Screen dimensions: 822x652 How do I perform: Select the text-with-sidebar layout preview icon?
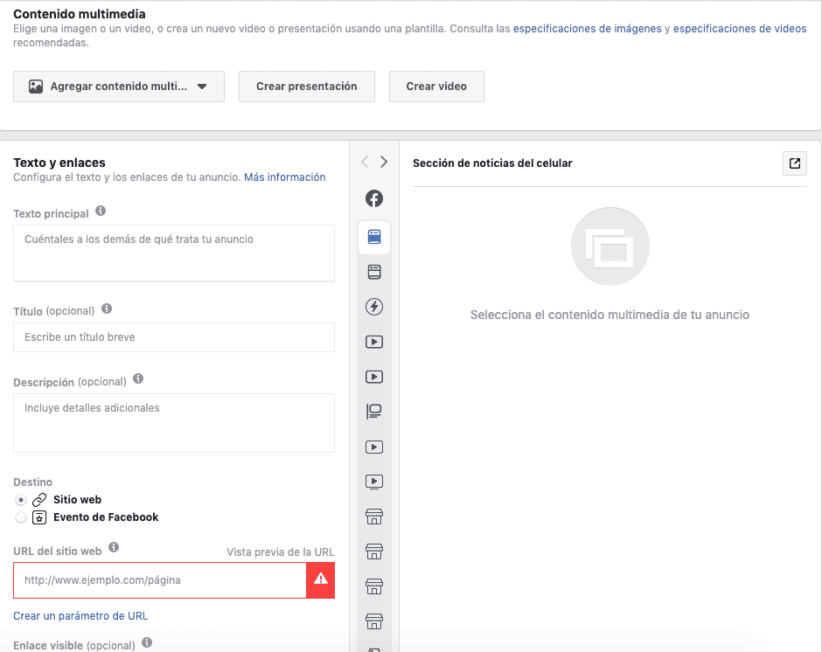coord(373,412)
